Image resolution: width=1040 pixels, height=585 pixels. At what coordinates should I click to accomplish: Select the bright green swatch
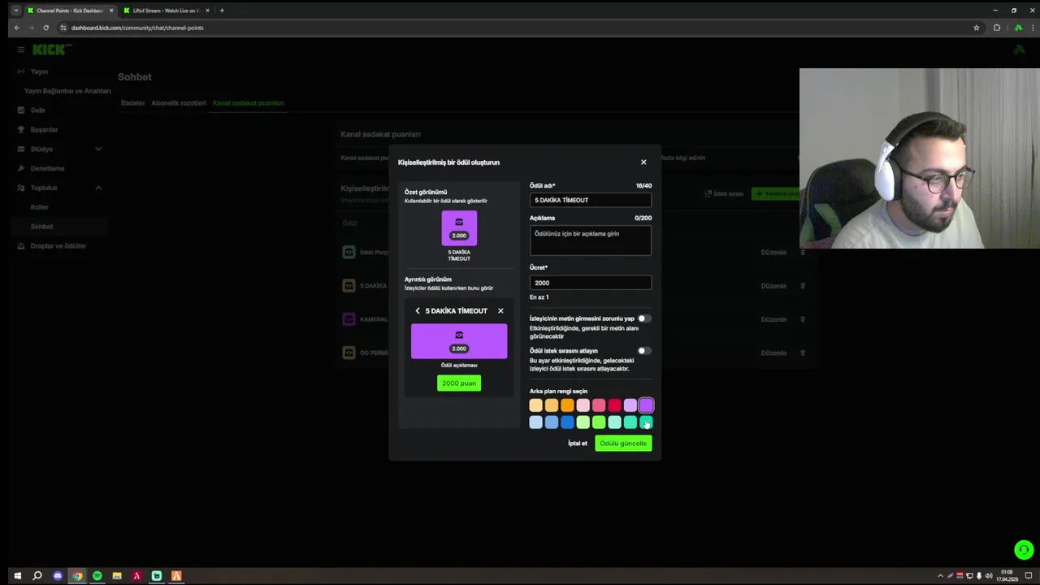tap(599, 422)
